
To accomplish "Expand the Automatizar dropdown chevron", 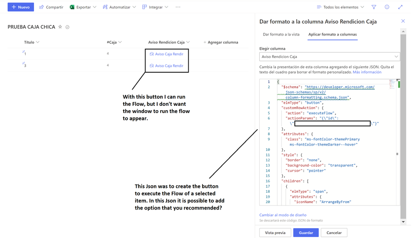I will coord(135,7).
